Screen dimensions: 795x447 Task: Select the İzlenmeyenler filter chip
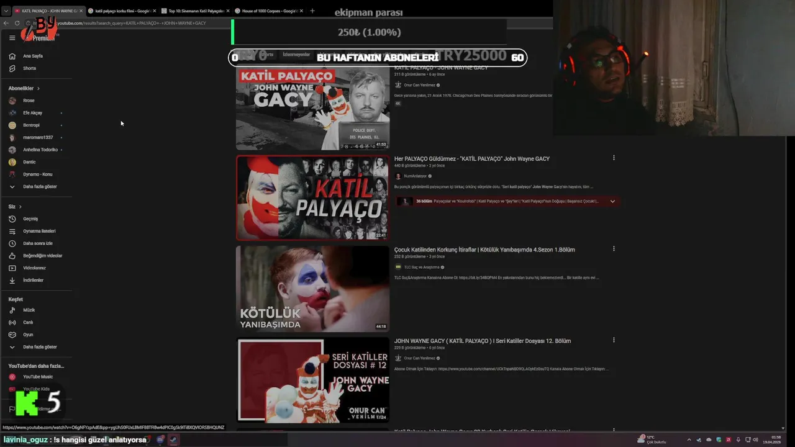296,55
